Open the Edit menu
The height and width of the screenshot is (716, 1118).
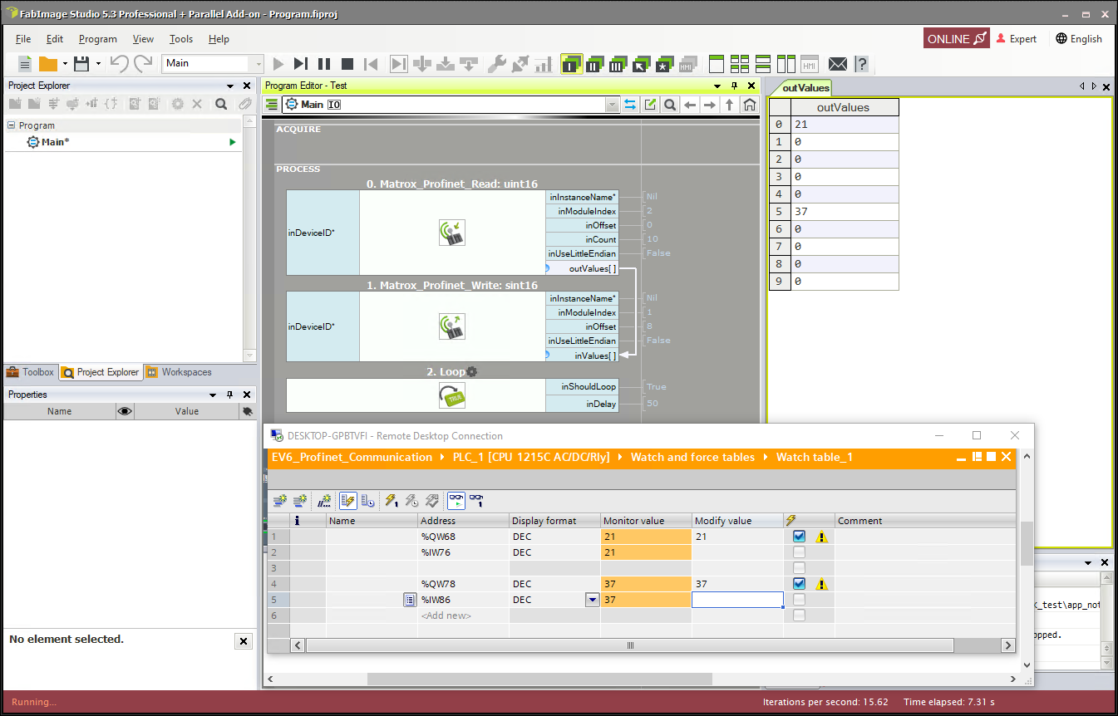point(55,39)
